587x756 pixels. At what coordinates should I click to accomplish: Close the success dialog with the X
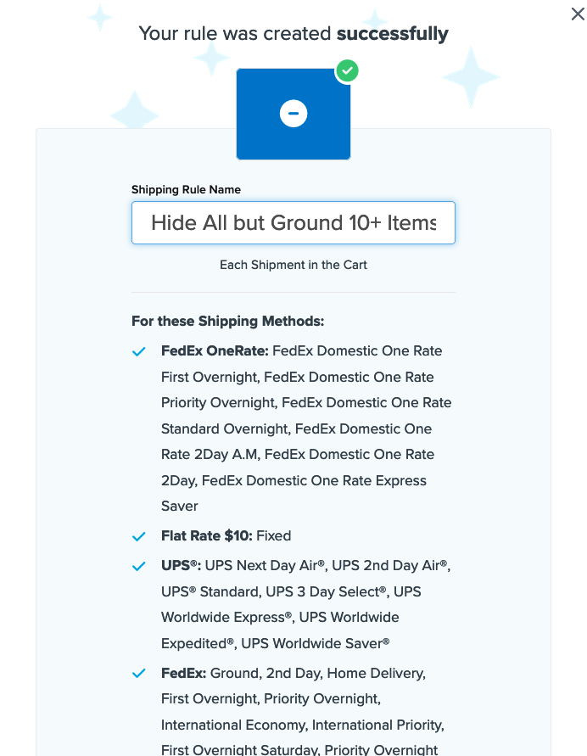coord(578,14)
